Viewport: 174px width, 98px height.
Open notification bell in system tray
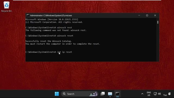[x=169, y=94]
